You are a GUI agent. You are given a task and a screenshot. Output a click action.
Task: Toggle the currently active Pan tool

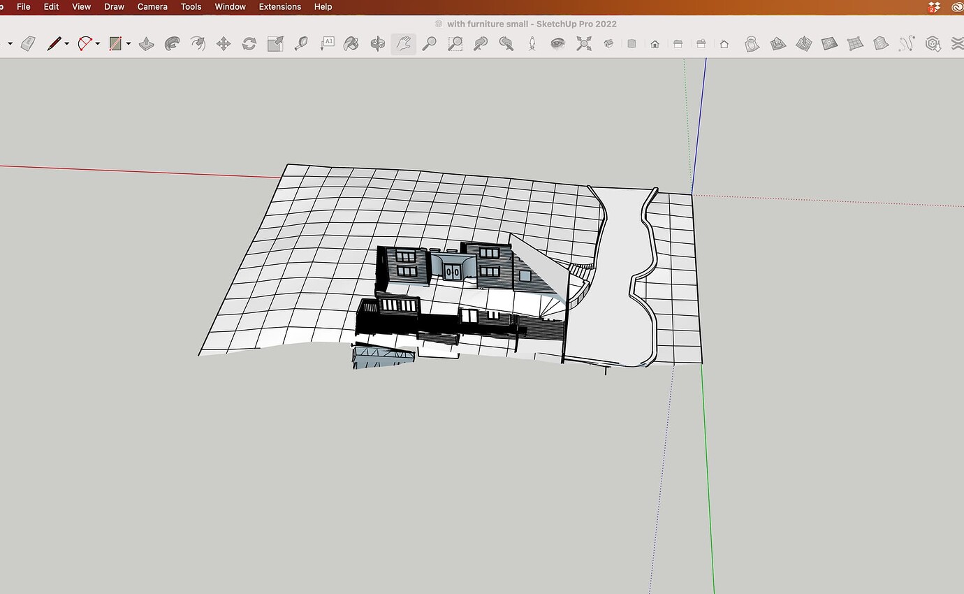click(x=403, y=43)
